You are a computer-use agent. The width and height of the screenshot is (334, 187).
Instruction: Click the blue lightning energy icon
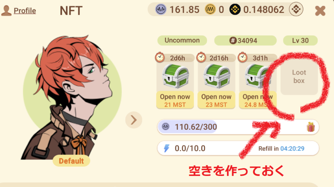(x=167, y=148)
